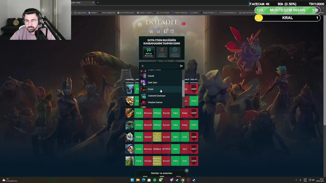Open the patch notes book icon
This screenshot has height=183, width=326.
click(166, 31)
